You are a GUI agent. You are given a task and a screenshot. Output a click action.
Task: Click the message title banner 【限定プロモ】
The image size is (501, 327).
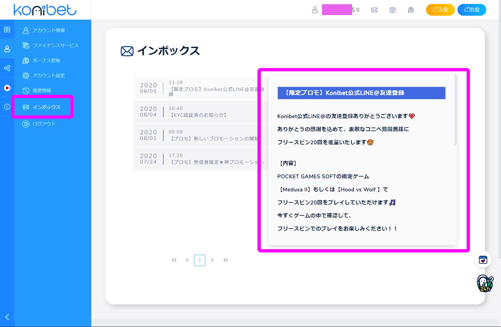click(x=361, y=93)
